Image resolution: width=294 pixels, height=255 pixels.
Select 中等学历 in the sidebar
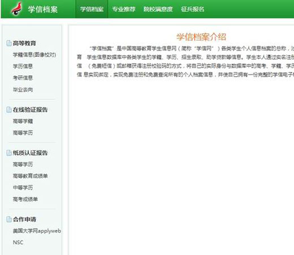click(x=23, y=188)
